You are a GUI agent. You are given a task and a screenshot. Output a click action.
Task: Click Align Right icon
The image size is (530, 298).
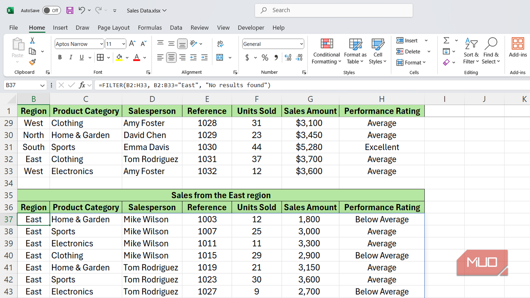[x=182, y=57]
